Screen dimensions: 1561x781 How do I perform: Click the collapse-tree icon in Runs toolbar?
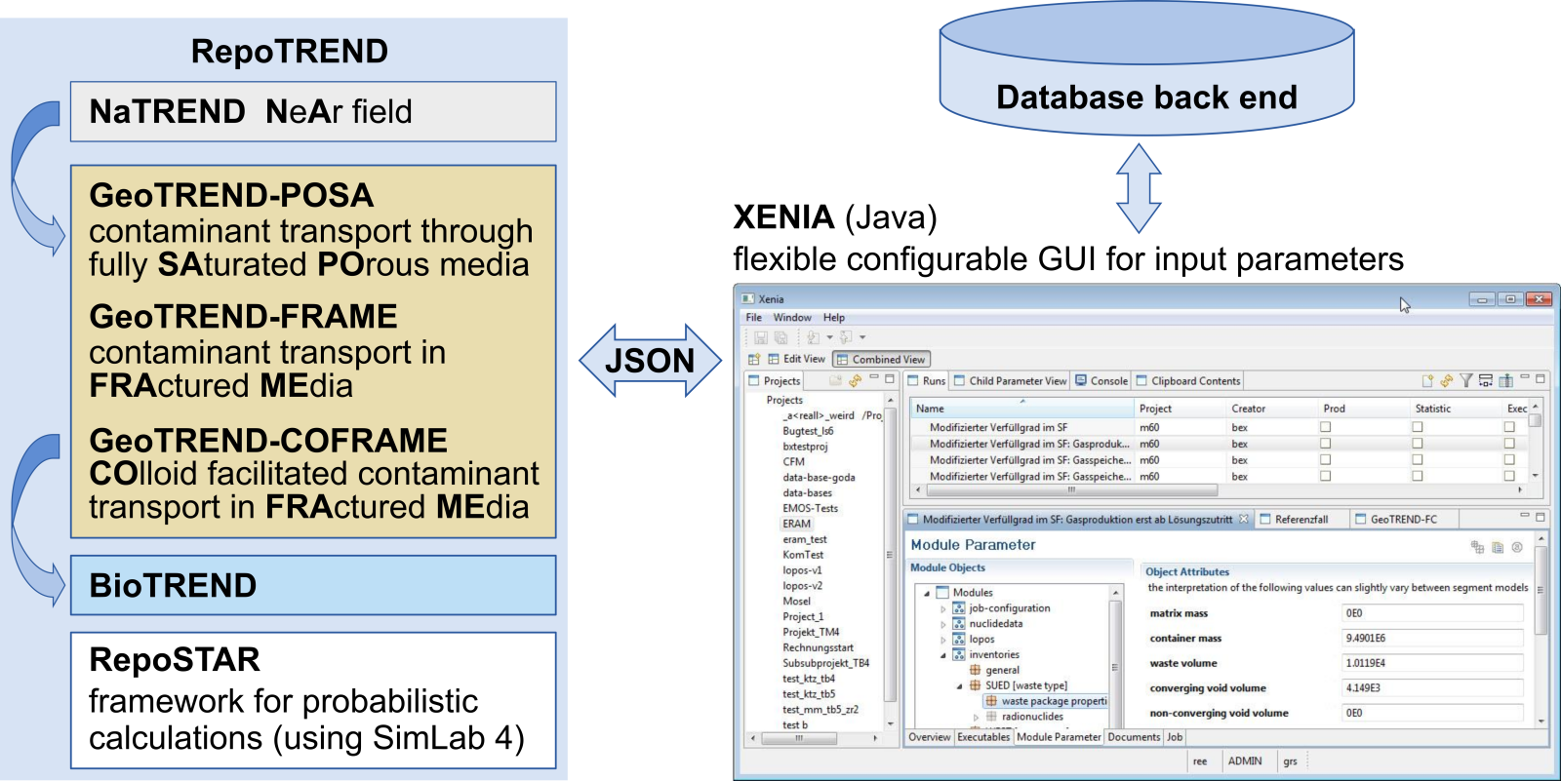pyautogui.click(x=1486, y=380)
